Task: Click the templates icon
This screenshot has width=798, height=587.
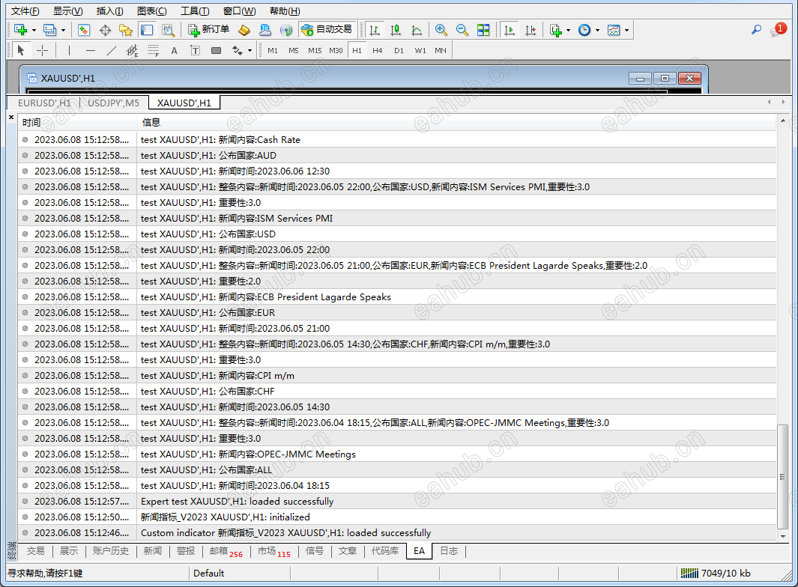Action: (x=614, y=30)
